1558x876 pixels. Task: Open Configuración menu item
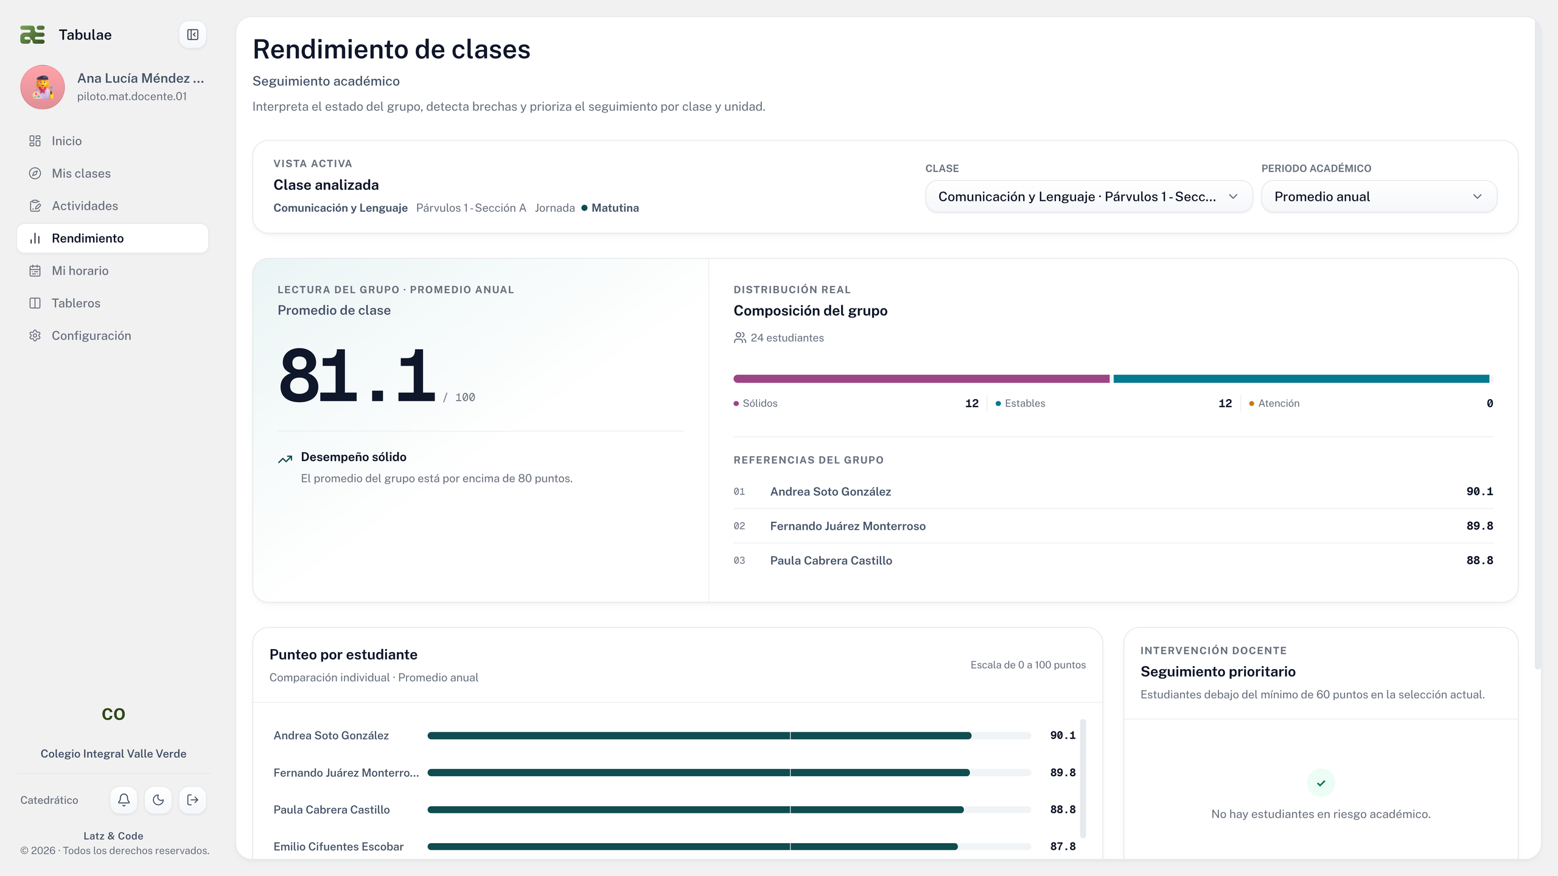pos(113,336)
